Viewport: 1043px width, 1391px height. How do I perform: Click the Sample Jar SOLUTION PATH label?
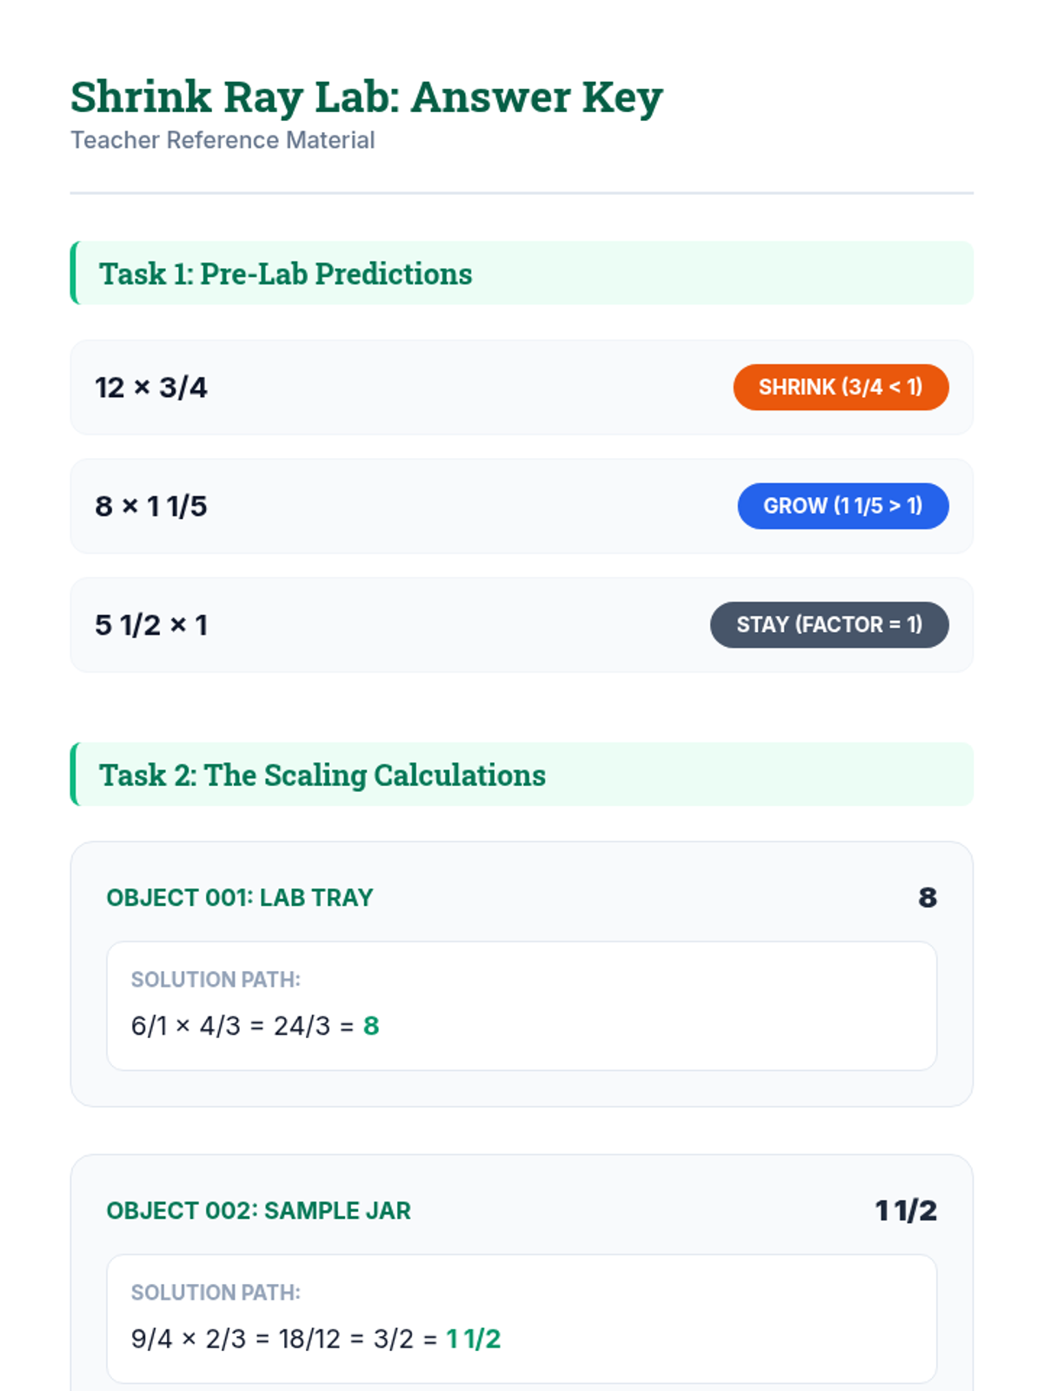click(216, 1293)
